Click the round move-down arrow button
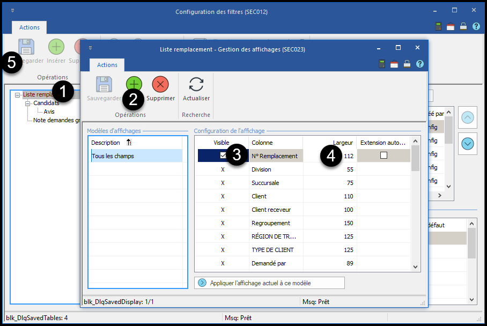Image resolution: width=487 pixels, height=326 pixels. (x=468, y=144)
